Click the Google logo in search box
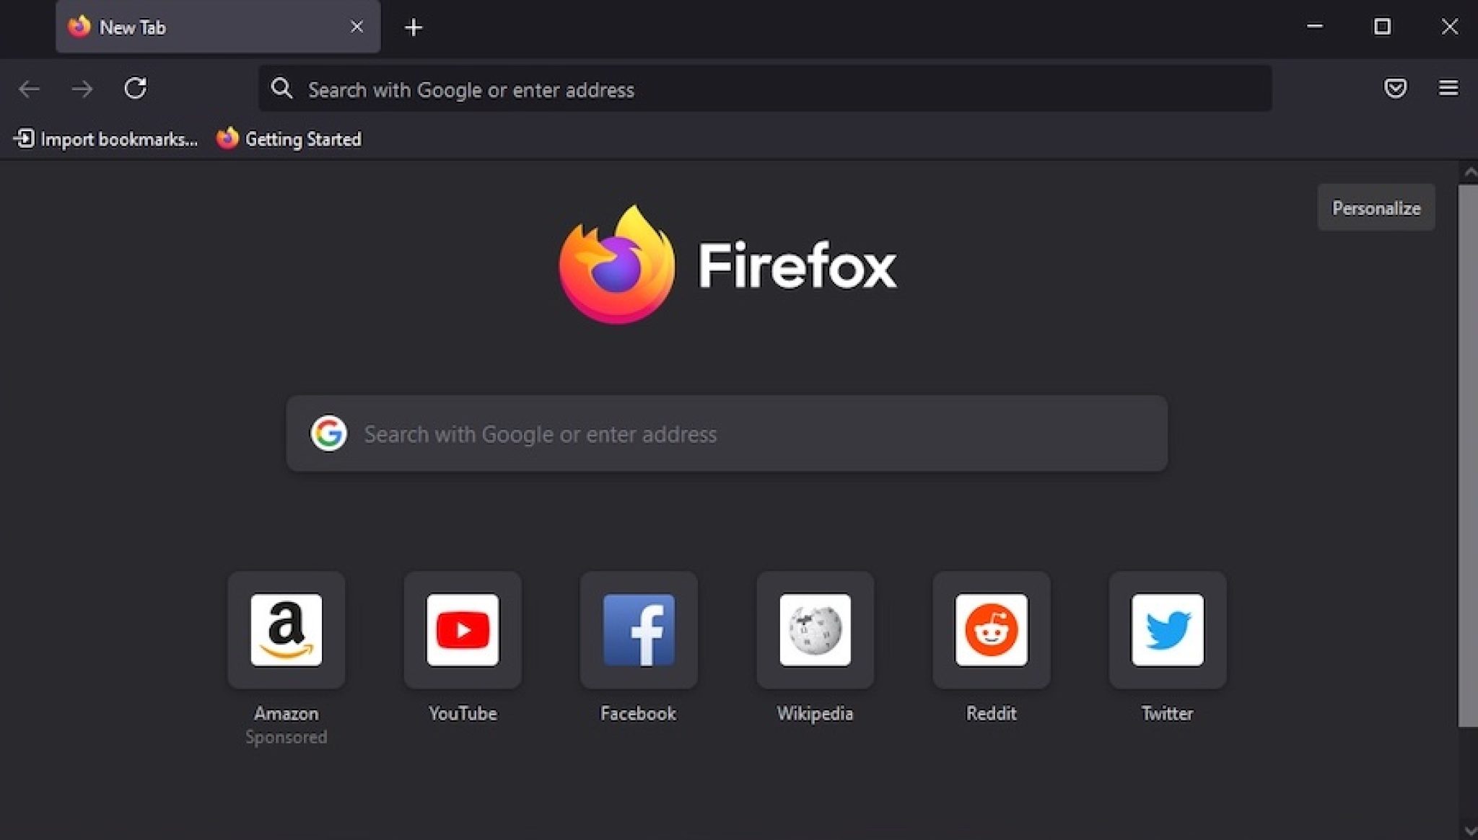This screenshot has width=1478, height=840. [328, 433]
